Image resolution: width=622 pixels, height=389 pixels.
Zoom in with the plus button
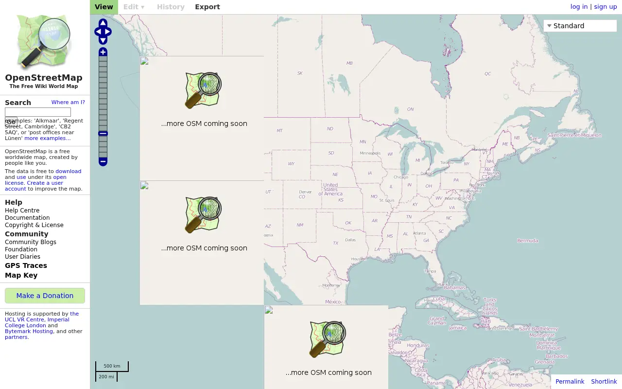[103, 52]
